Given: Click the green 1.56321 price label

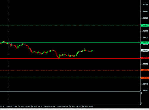Looking at the screenshot, I should click(145, 43).
